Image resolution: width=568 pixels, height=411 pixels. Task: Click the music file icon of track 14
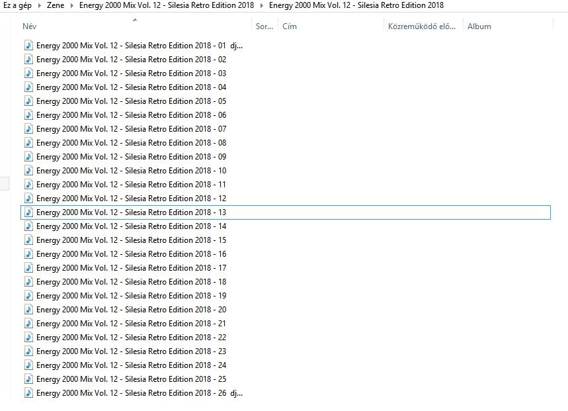[28, 226]
